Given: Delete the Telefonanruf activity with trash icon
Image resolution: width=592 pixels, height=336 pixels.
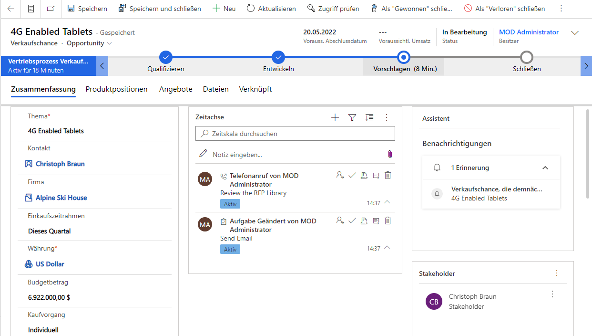Looking at the screenshot, I should [x=388, y=175].
